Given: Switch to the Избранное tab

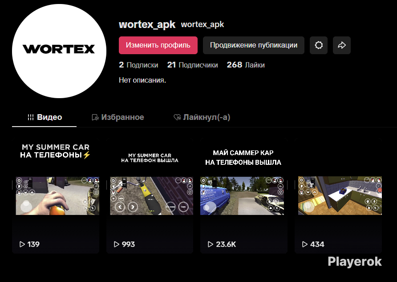Looking at the screenshot, I should click(x=118, y=117).
